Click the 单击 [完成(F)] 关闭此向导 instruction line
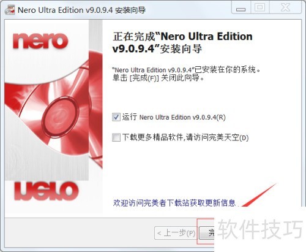This screenshot has width=306, height=252. coord(159,78)
